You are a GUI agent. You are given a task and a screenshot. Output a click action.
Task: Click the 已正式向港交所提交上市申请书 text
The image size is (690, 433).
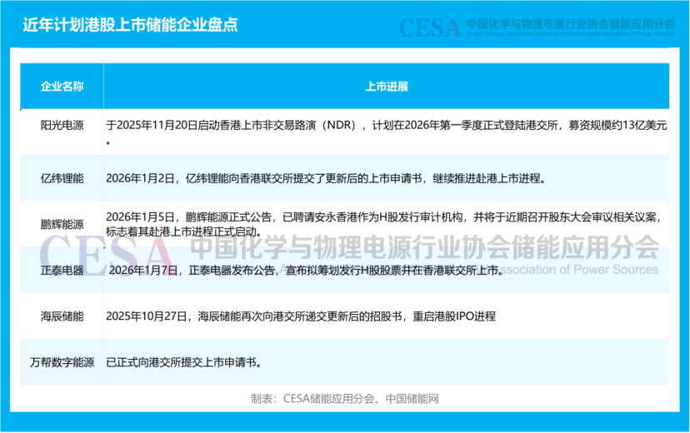[x=184, y=362]
